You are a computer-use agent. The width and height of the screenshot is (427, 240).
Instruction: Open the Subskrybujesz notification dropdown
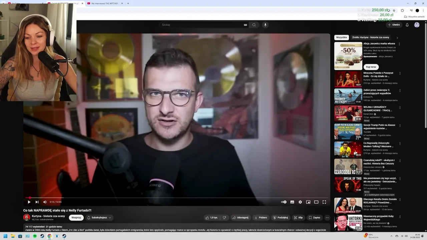coord(99,218)
